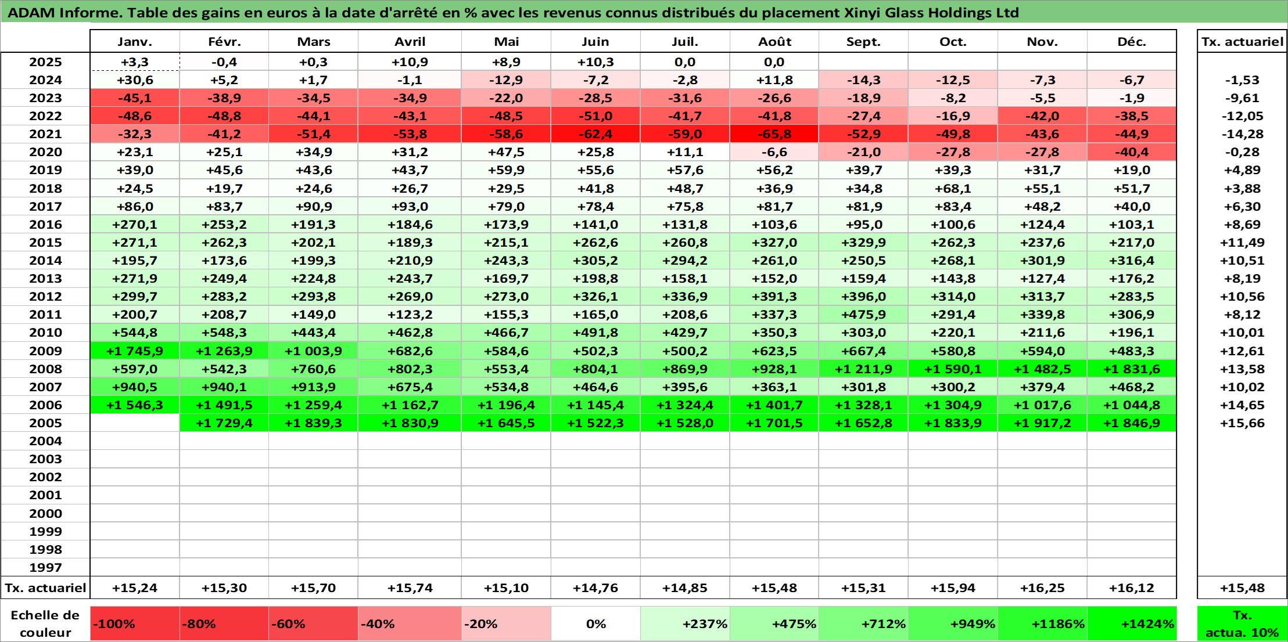Screen dimensions: 1288x642
Task: Click the 2009 row label
Action: point(45,351)
